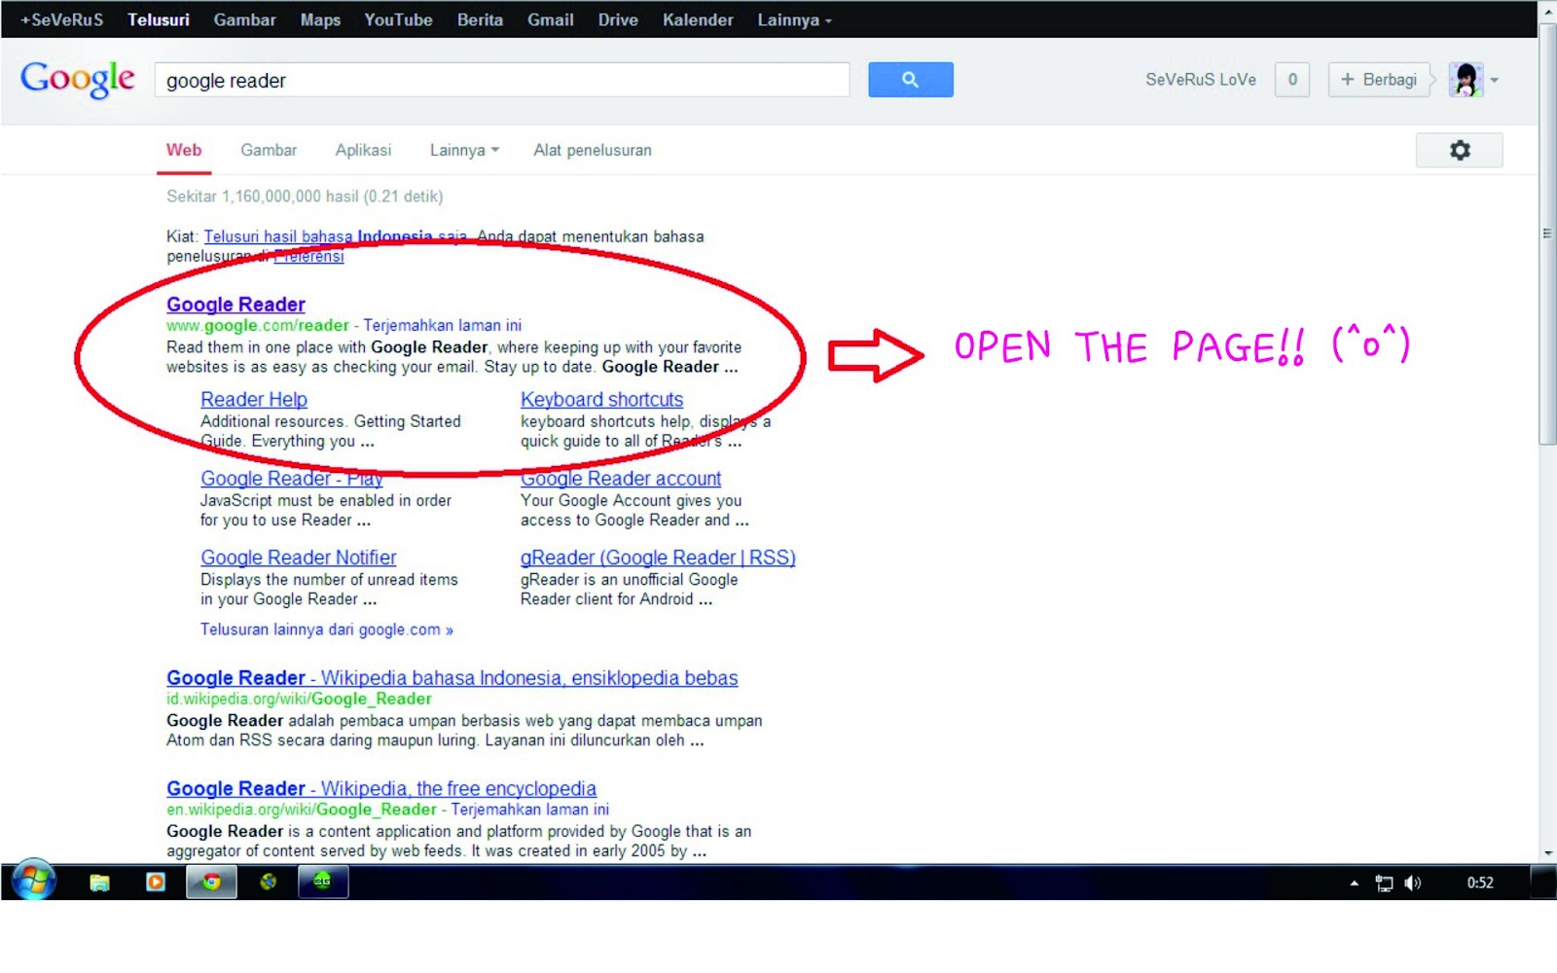The height and width of the screenshot is (973, 1557).
Task: Expand the Lainnya menu in the black bar
Action: tap(794, 19)
